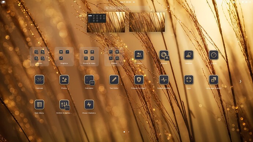253x142 pixels.
Task: Select the empty second workspace thumbnail
Action: tap(147, 22)
